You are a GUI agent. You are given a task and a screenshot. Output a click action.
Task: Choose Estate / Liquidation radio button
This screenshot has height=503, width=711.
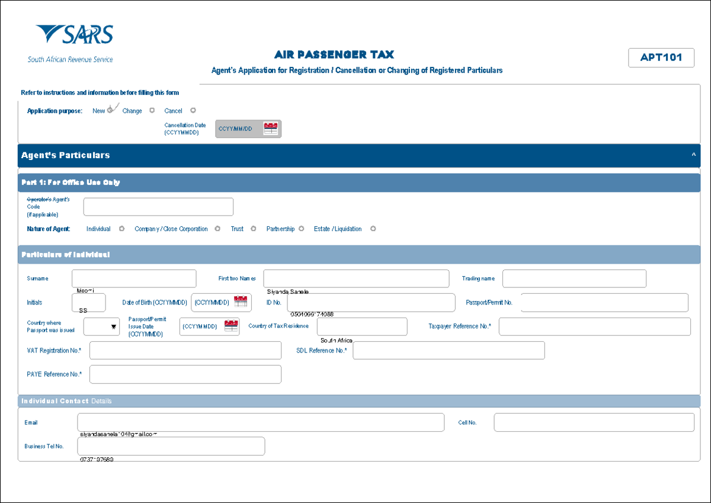(x=373, y=229)
